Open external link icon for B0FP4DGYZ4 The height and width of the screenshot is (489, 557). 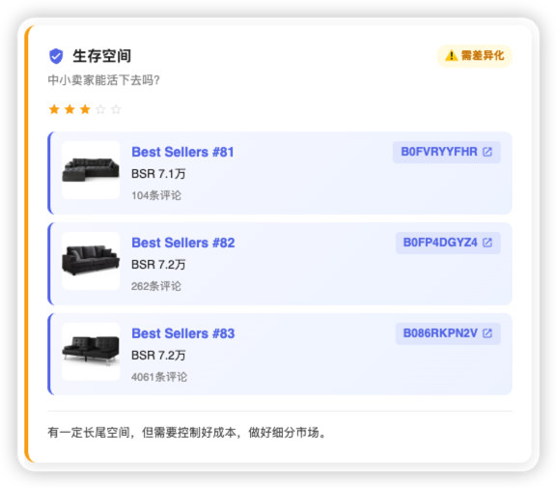(x=487, y=243)
